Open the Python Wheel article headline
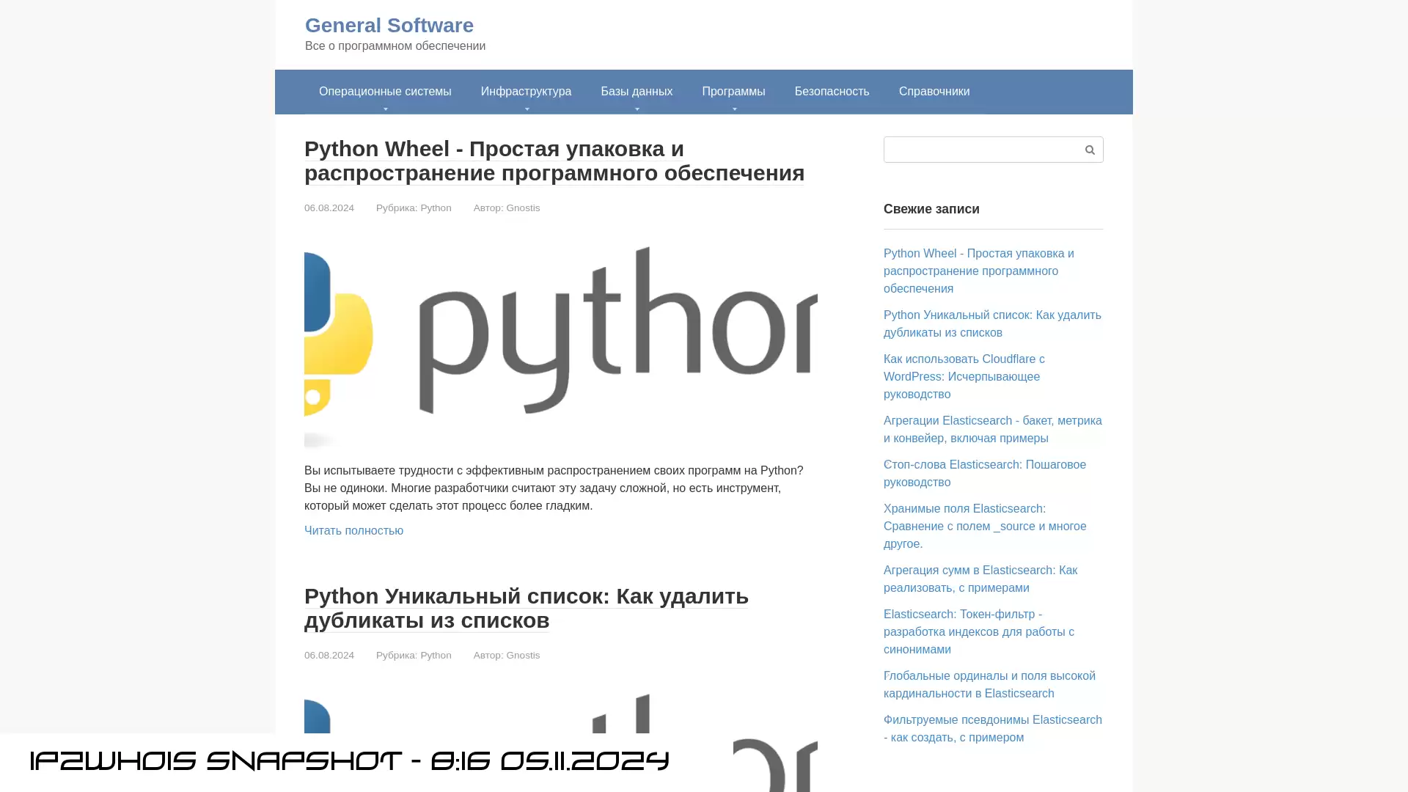The image size is (1408, 792). pyautogui.click(x=554, y=161)
